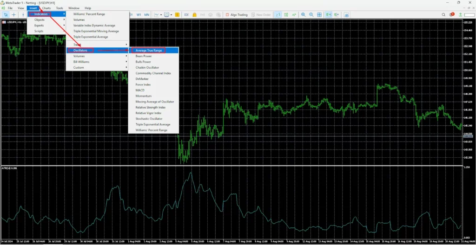Toggle chart auto scroll

pyautogui.click(x=328, y=14)
